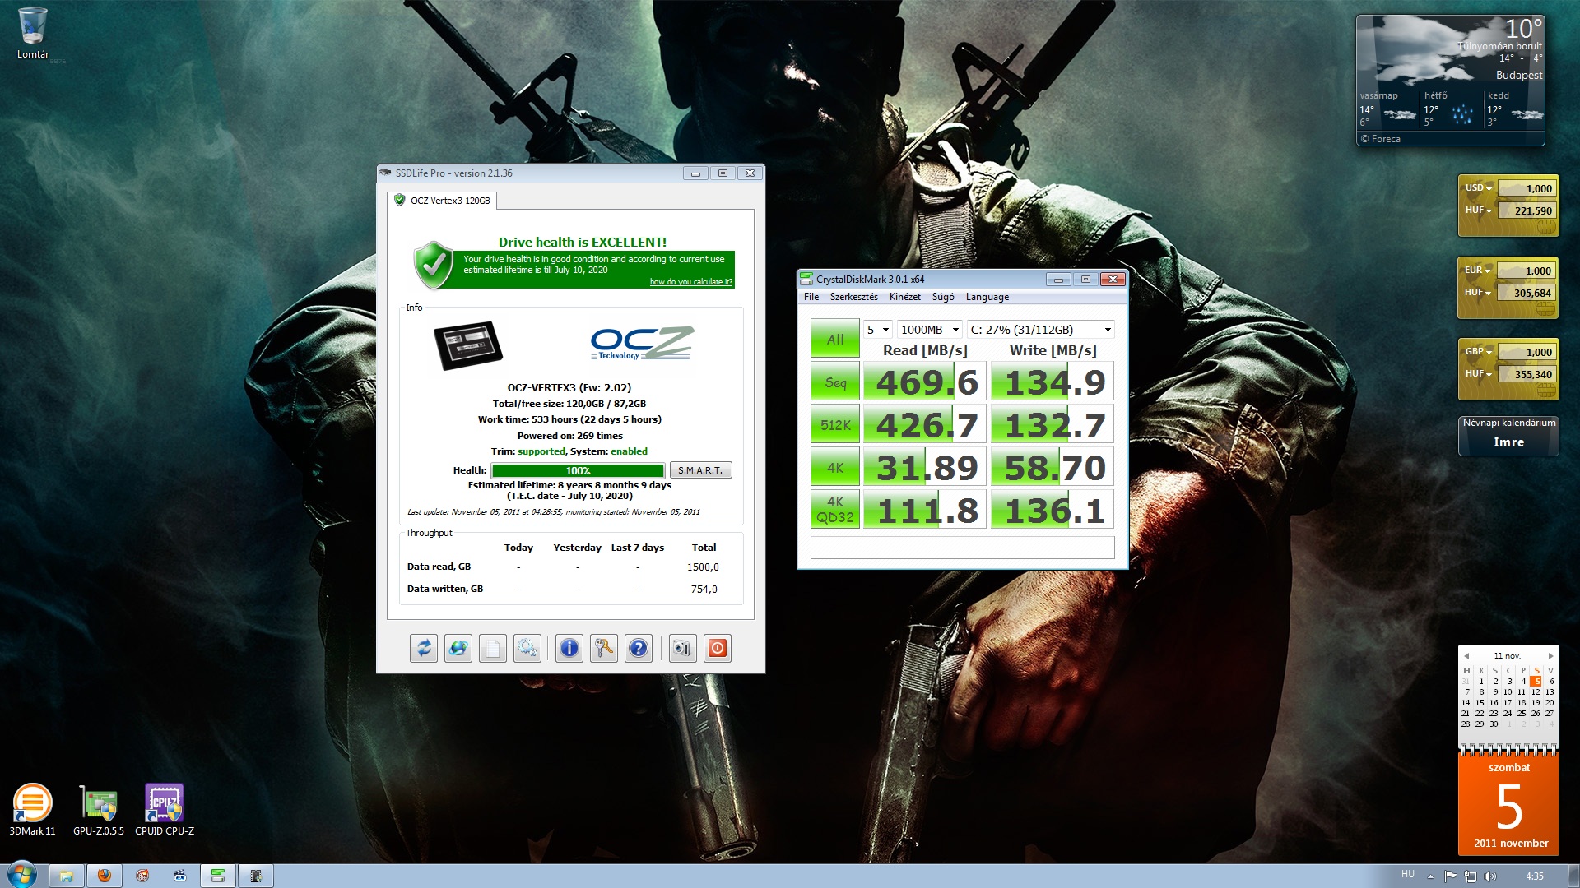The height and width of the screenshot is (888, 1580).
Task: Open the GPU-Z.0.5.5 desktop icon
Action: 99,810
